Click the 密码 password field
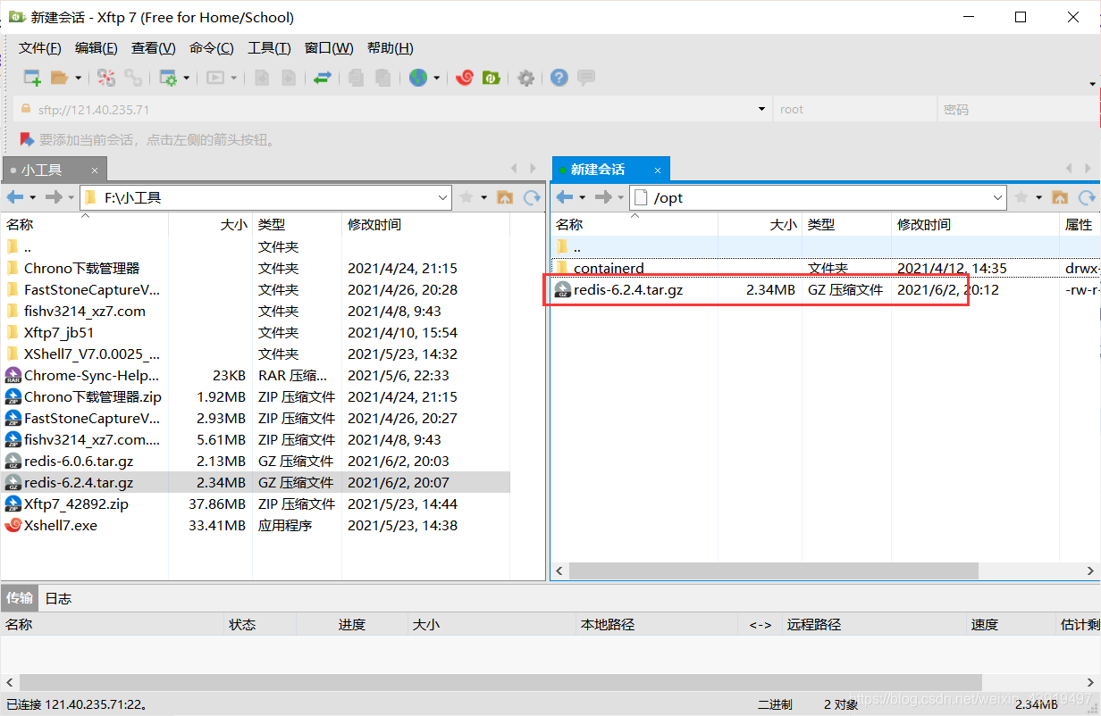Image resolution: width=1101 pixels, height=716 pixels. [1018, 109]
